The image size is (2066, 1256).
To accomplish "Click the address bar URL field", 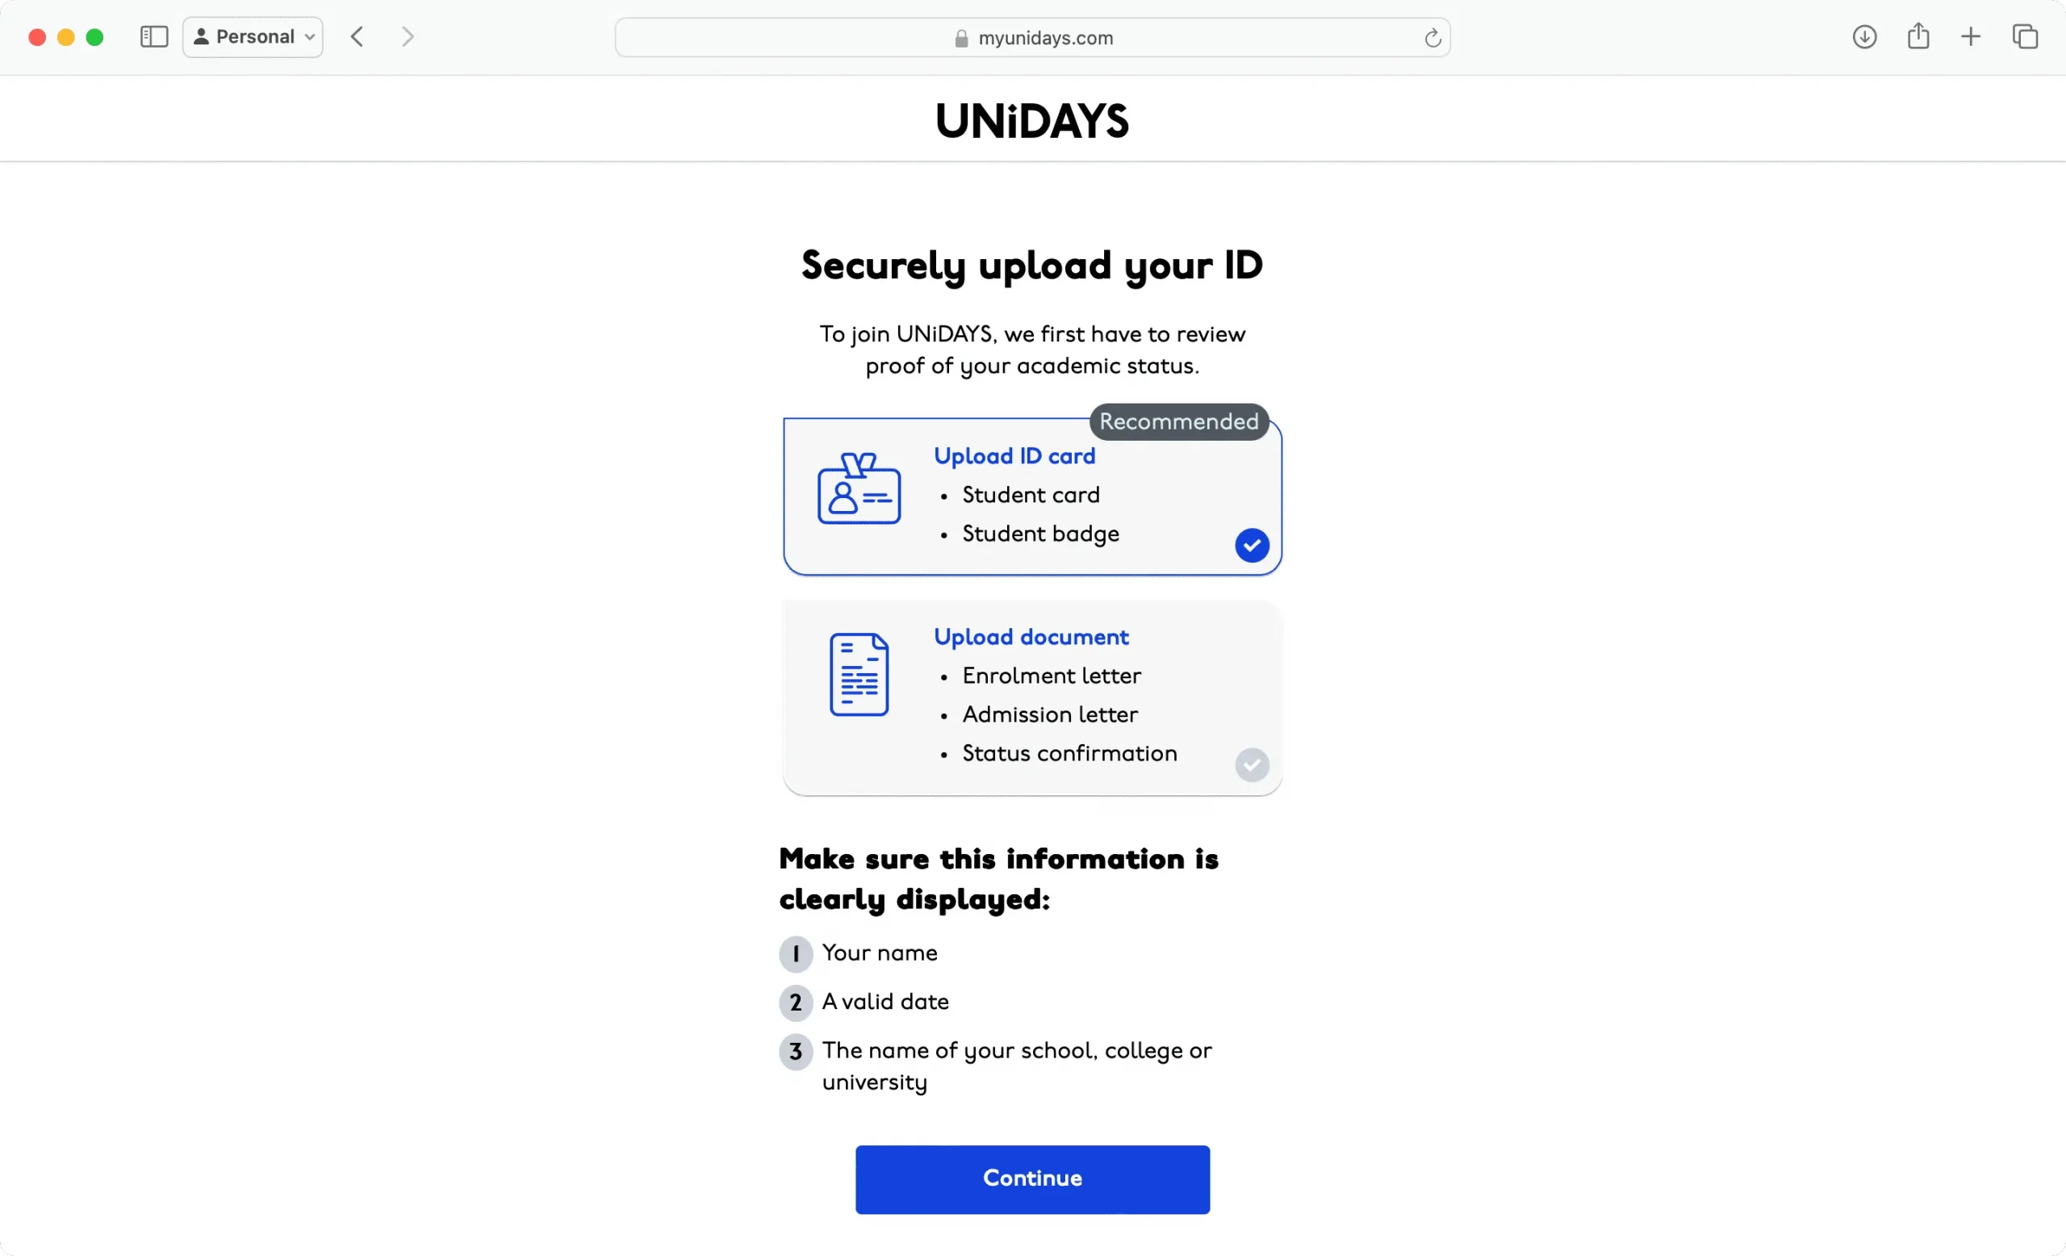I will pyautogui.click(x=1033, y=37).
